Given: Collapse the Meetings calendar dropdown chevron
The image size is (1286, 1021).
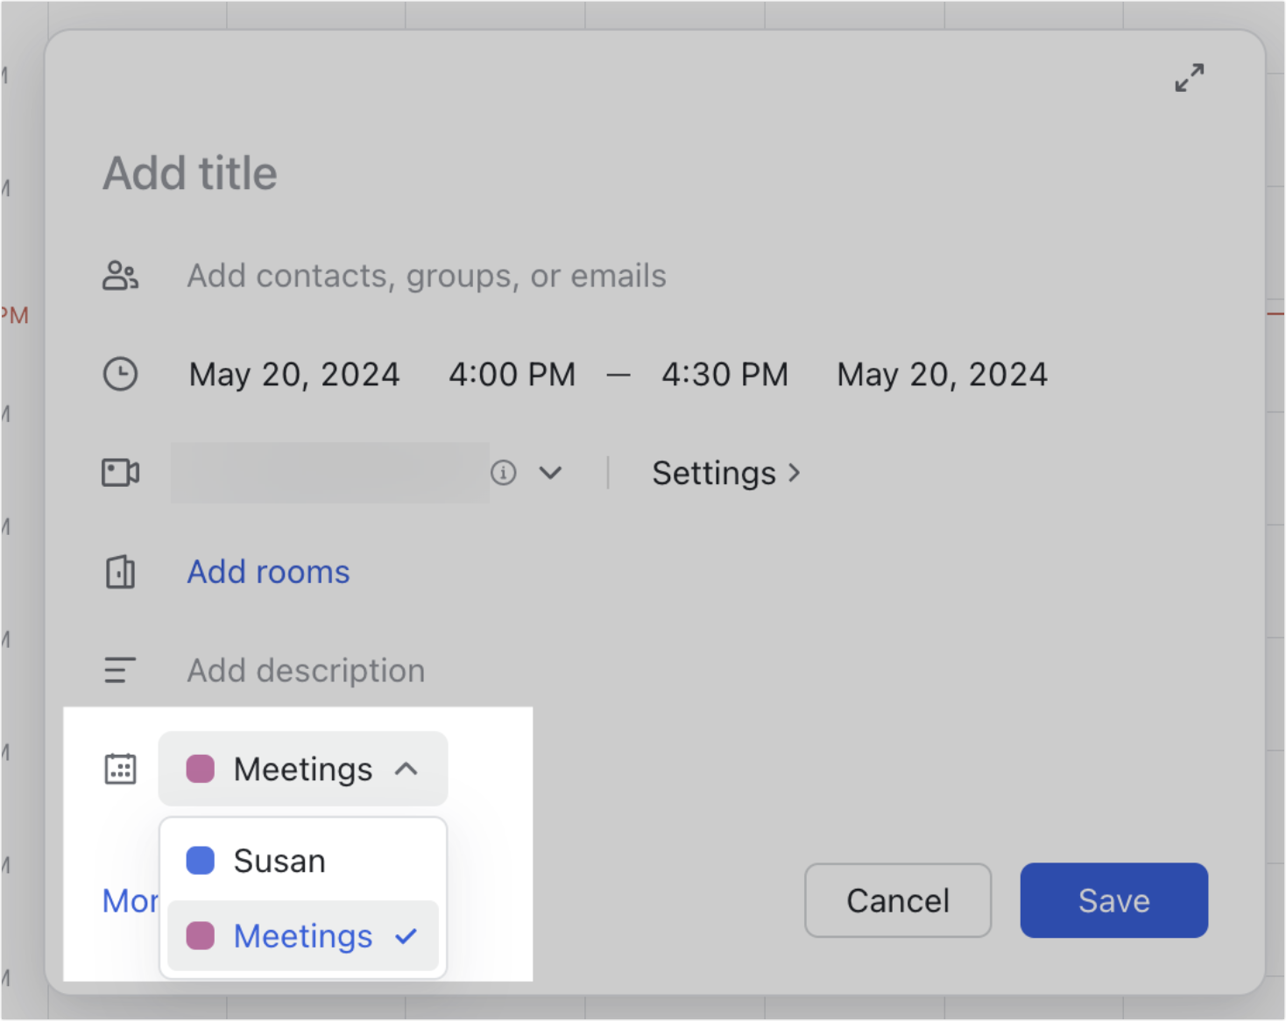Looking at the screenshot, I should pyautogui.click(x=407, y=770).
